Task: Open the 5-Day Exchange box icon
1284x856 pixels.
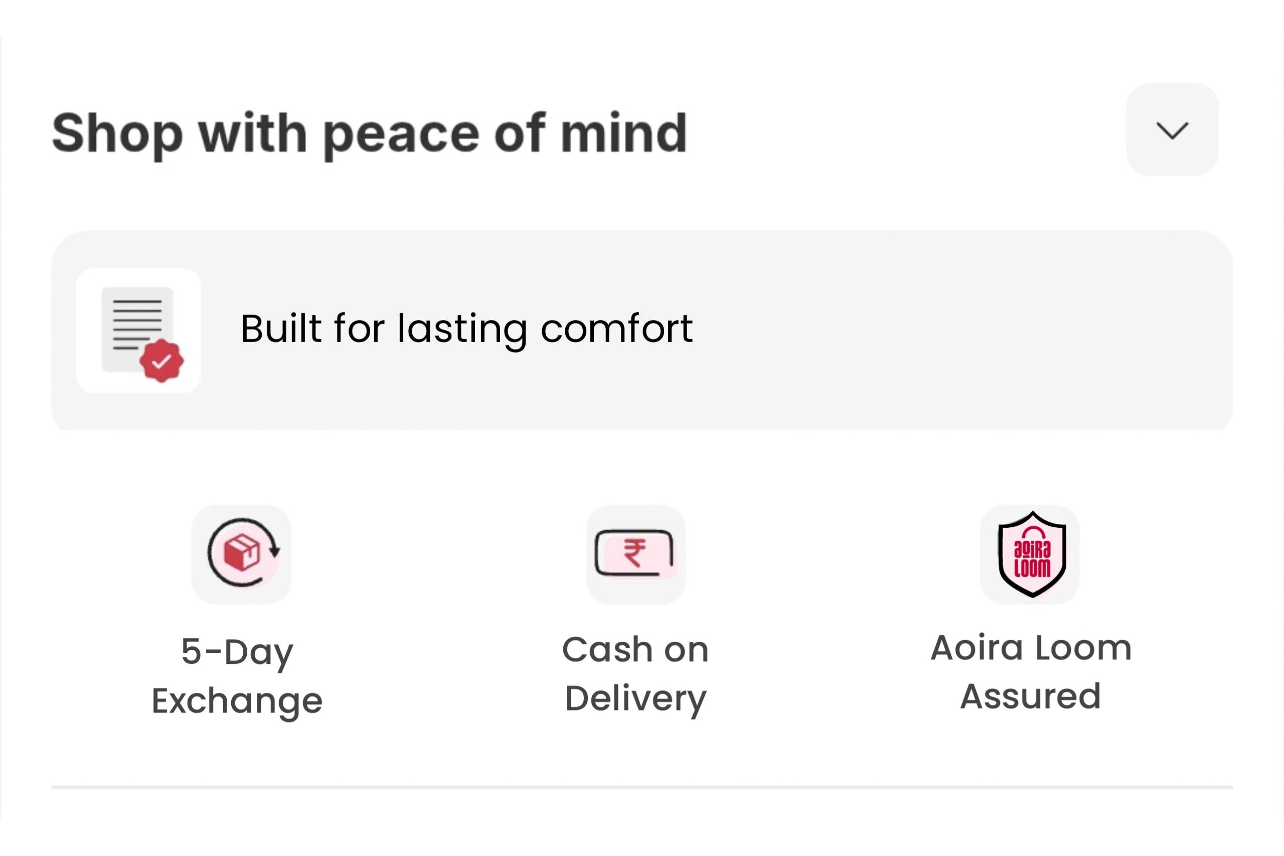Action: [241, 554]
